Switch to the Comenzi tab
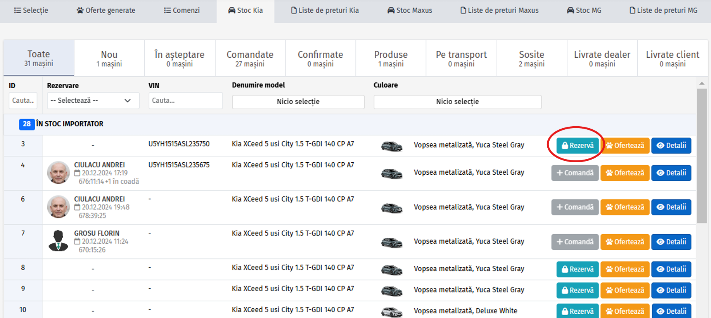Screen dimensions: 711x318 [182, 10]
